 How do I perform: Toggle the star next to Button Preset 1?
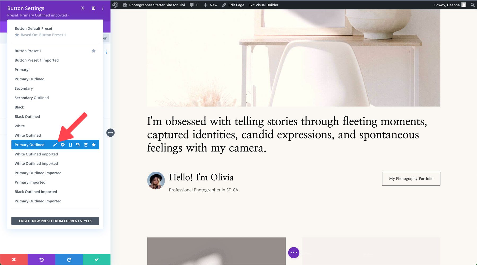click(94, 51)
